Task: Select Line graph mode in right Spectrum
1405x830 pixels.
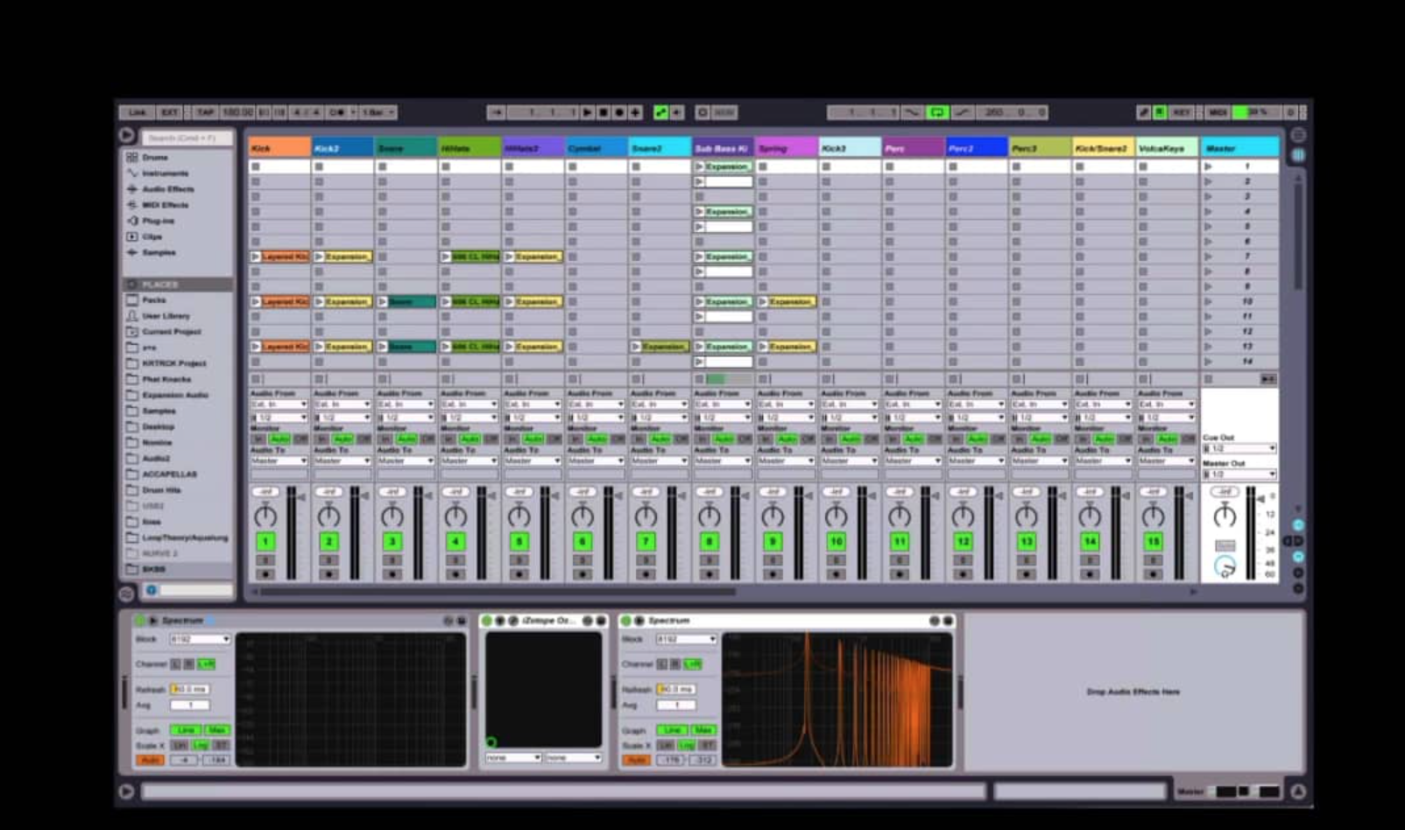Action: 672,730
